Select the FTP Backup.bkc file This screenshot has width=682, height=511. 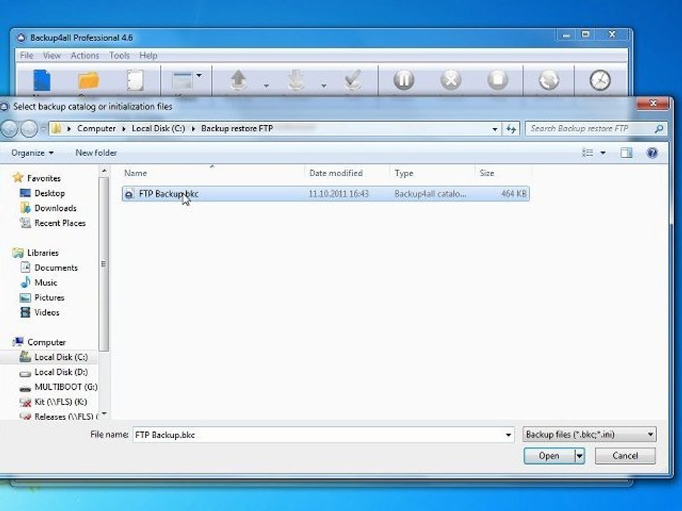point(325,194)
